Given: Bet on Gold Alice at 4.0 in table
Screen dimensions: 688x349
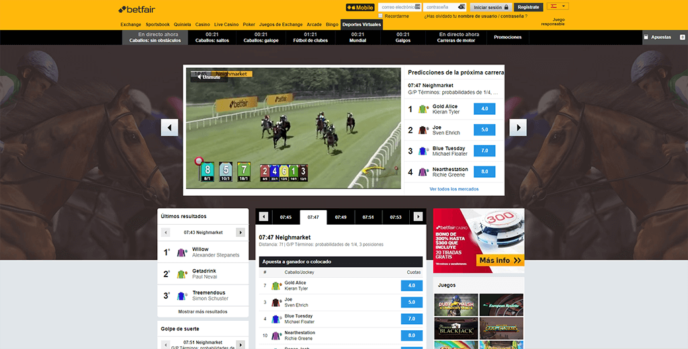Looking at the screenshot, I should pos(412,285).
